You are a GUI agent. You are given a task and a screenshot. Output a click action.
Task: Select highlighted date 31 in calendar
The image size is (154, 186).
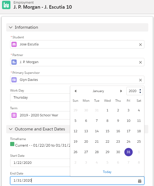tap(129, 152)
